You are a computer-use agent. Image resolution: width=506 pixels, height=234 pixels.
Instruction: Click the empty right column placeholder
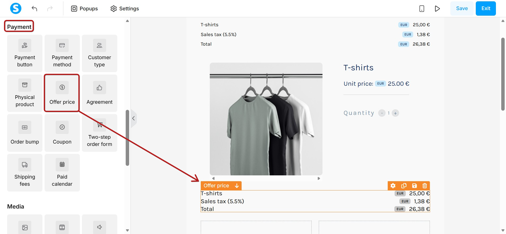(374, 227)
